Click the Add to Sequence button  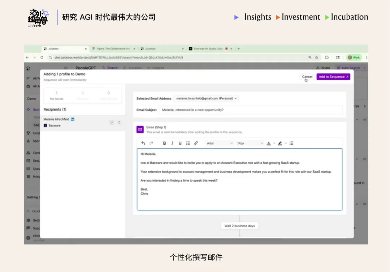333,77
